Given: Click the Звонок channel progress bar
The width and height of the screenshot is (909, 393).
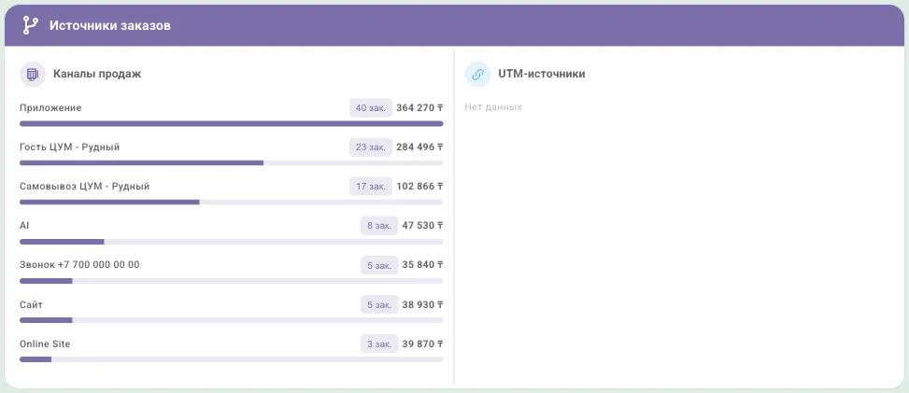Looking at the screenshot, I should (232, 281).
